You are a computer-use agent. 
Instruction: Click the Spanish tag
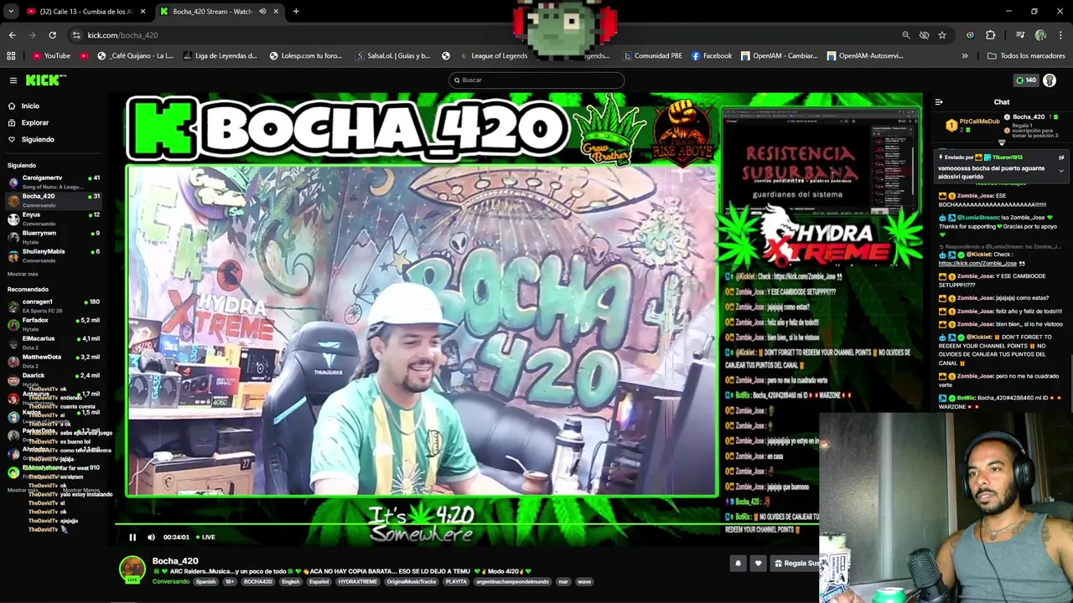[205, 581]
